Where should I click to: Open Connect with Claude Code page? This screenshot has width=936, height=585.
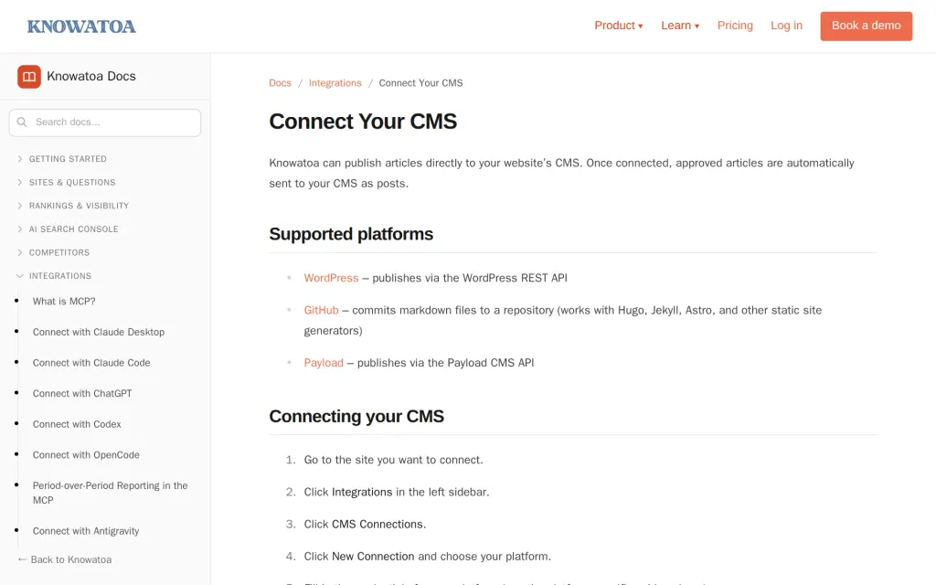91,363
